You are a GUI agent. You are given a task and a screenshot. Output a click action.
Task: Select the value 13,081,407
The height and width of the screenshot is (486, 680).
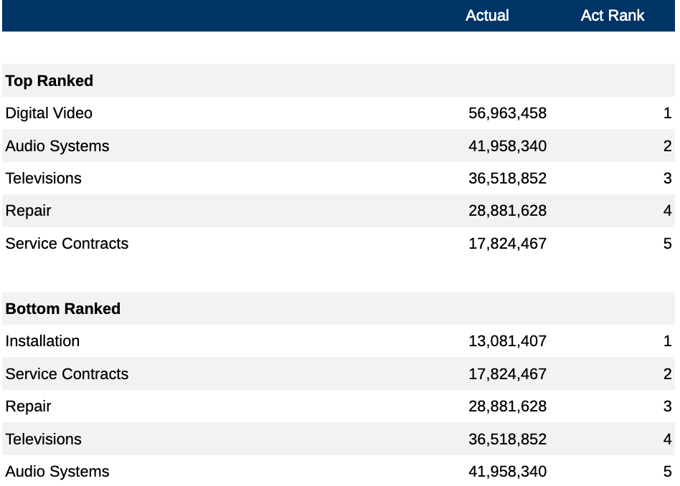point(507,341)
